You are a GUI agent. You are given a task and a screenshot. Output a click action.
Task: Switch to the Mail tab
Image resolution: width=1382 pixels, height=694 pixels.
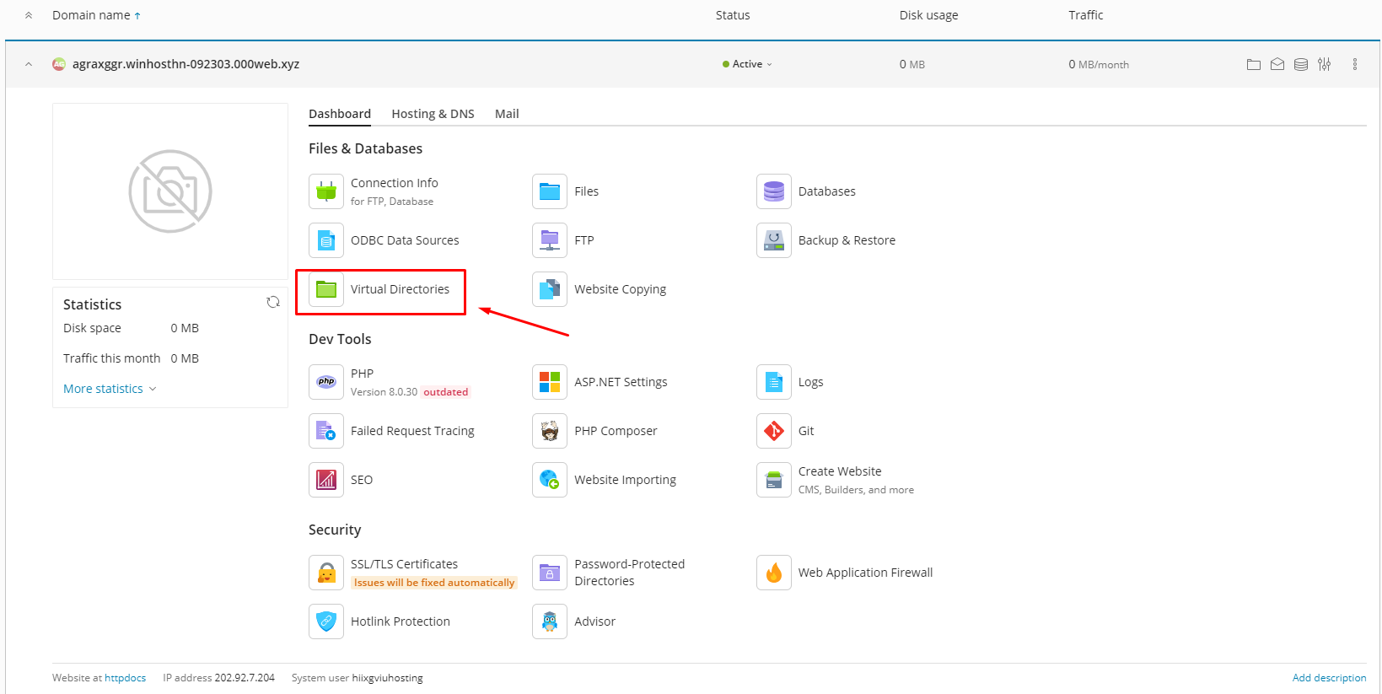coord(507,114)
